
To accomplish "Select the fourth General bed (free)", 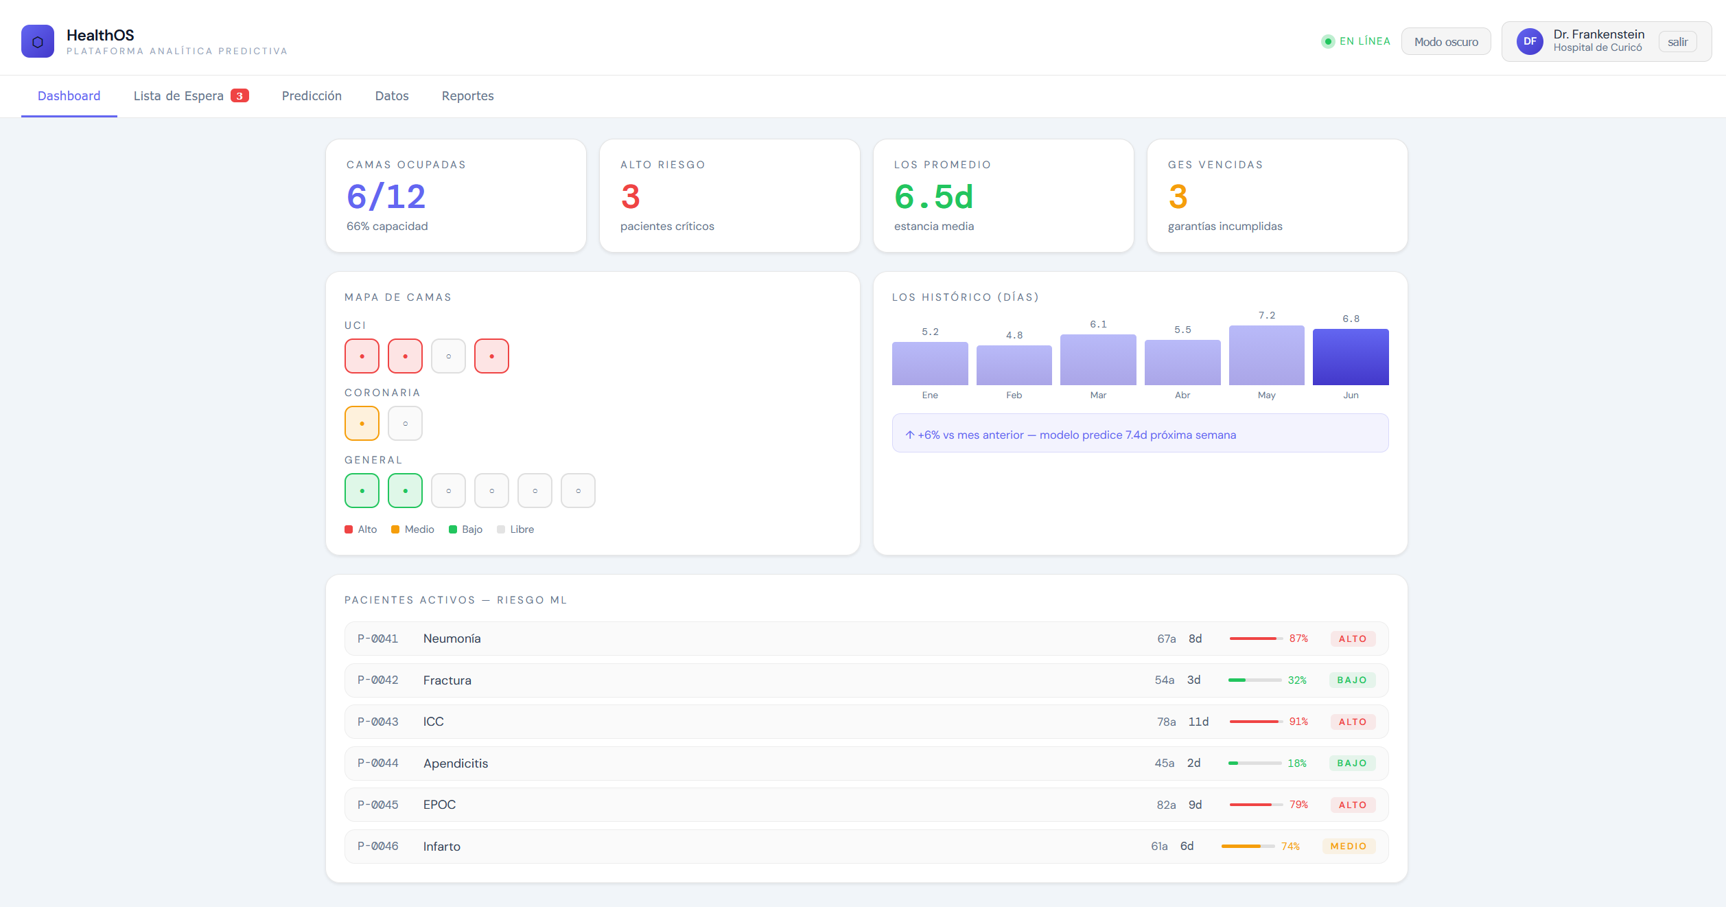I will 491,490.
